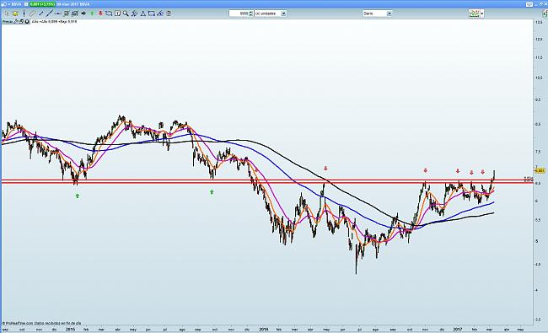Open the dropdown arrow beside the BBVA title
The height and width of the screenshot is (333, 548).
tap(8, 4)
